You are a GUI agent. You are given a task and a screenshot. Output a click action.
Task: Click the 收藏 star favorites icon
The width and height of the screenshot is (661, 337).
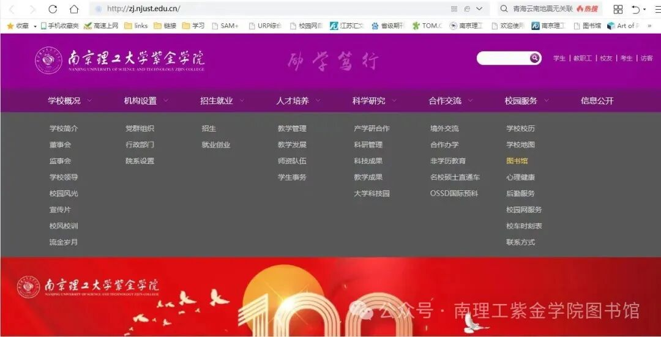pyautogui.click(x=10, y=26)
